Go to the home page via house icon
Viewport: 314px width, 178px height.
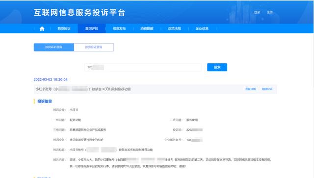tap(42, 28)
